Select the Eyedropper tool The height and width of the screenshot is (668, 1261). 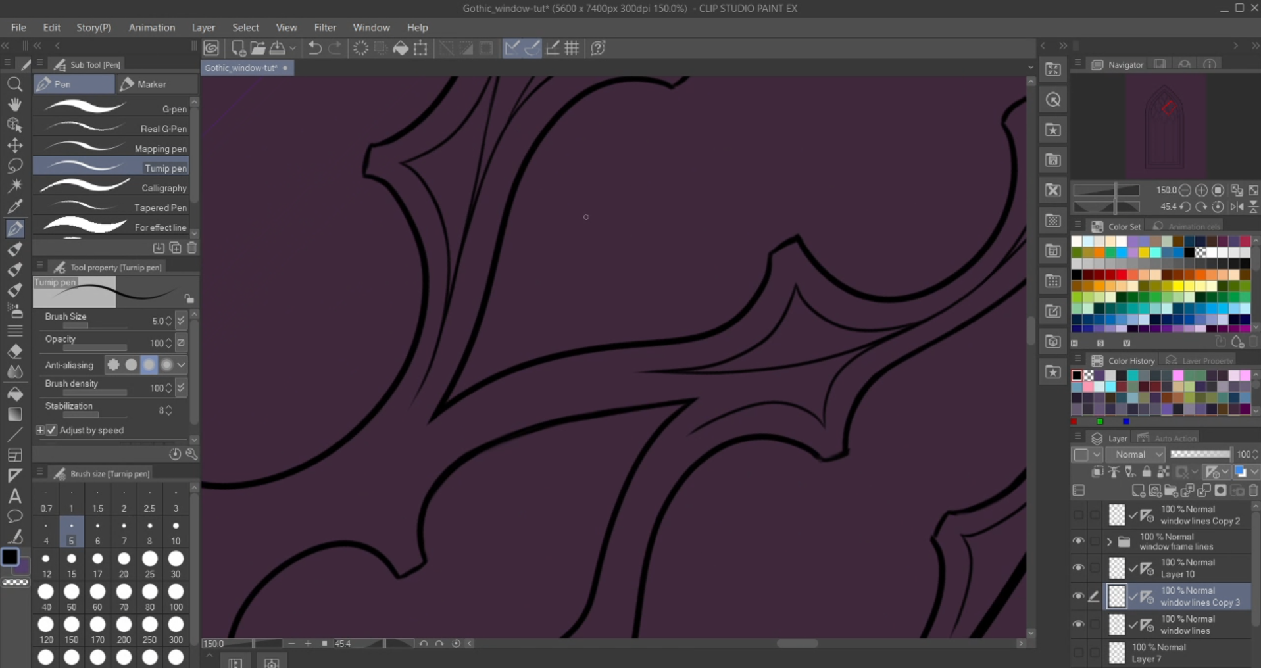tap(15, 206)
